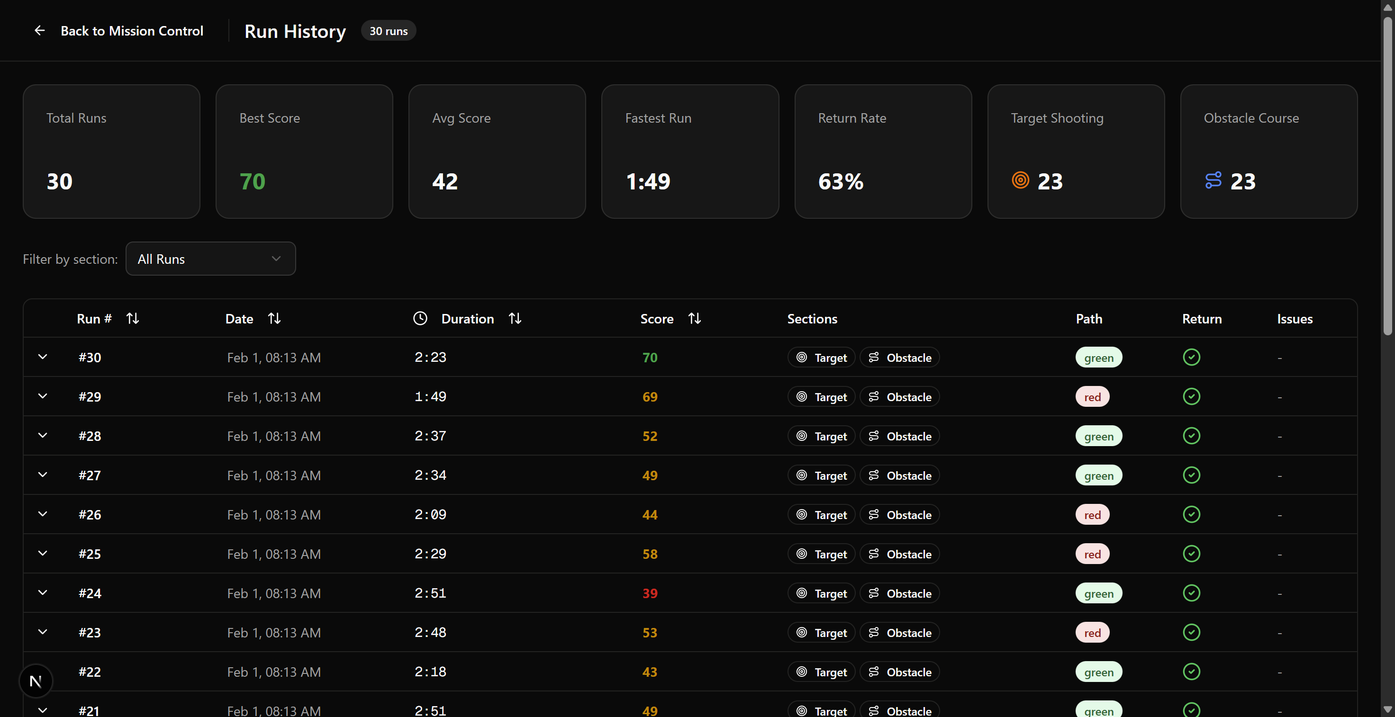1395x717 pixels.
Task: Expand run #23 row chevron
Action: (43, 632)
